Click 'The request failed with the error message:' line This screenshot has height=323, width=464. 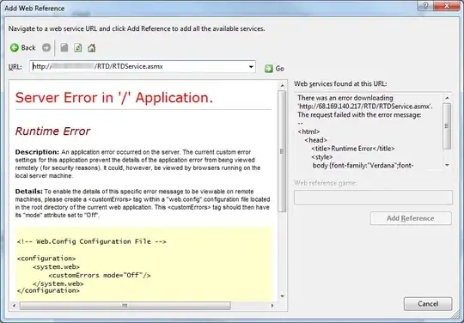(359, 115)
